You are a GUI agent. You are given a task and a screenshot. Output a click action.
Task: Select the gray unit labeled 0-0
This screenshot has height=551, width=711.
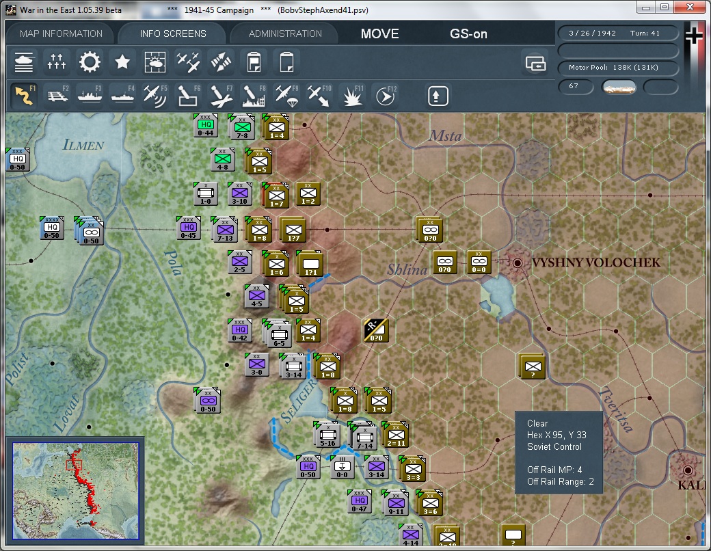(x=342, y=467)
